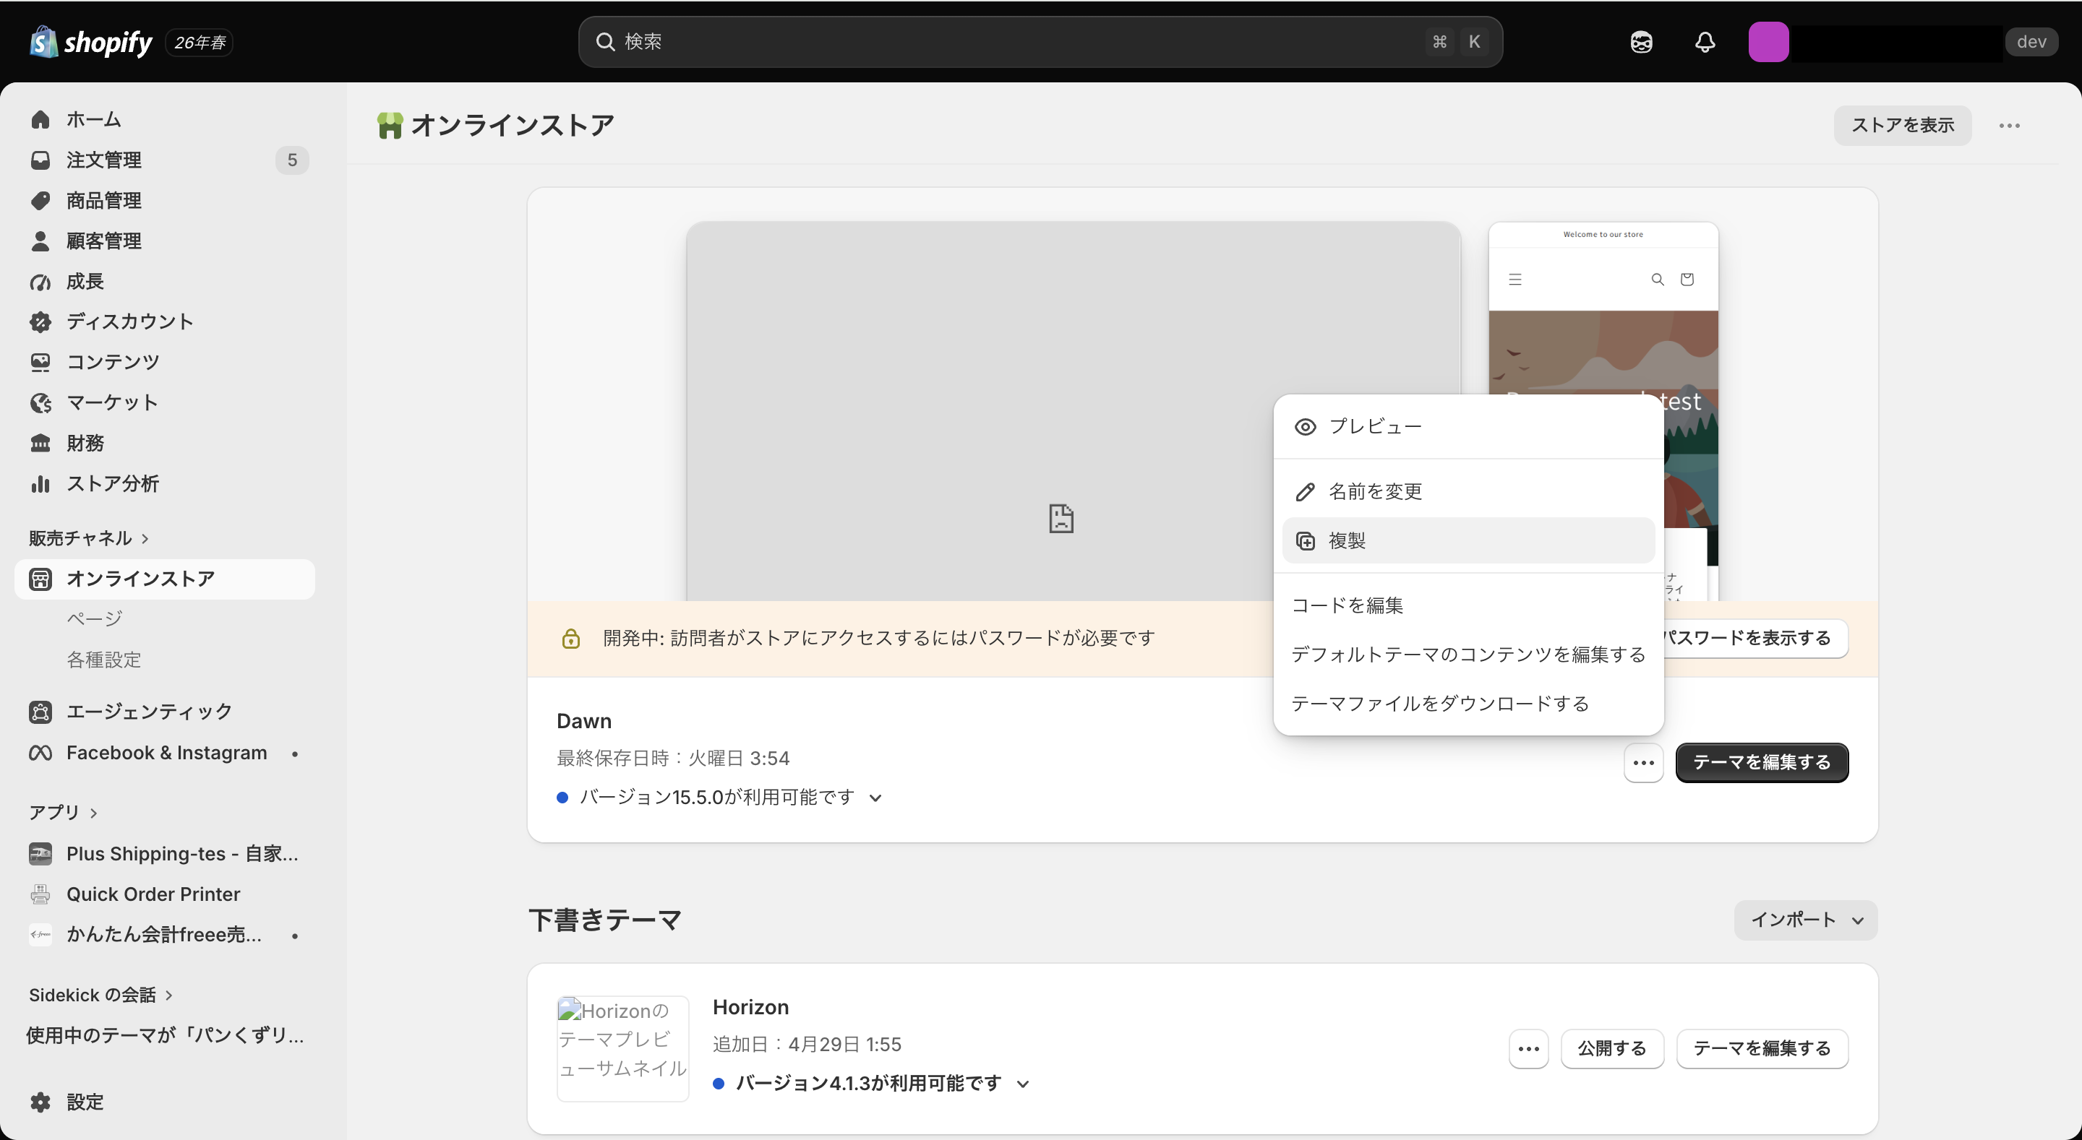Open the ページ sub-item in sidebar
Screen dimensions: 2082x1140
pyautogui.click(x=95, y=619)
